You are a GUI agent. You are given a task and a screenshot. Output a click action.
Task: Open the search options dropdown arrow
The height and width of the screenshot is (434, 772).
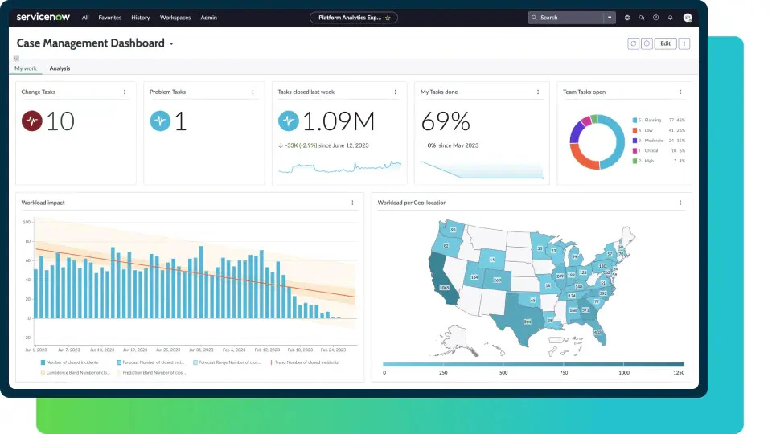click(x=610, y=17)
